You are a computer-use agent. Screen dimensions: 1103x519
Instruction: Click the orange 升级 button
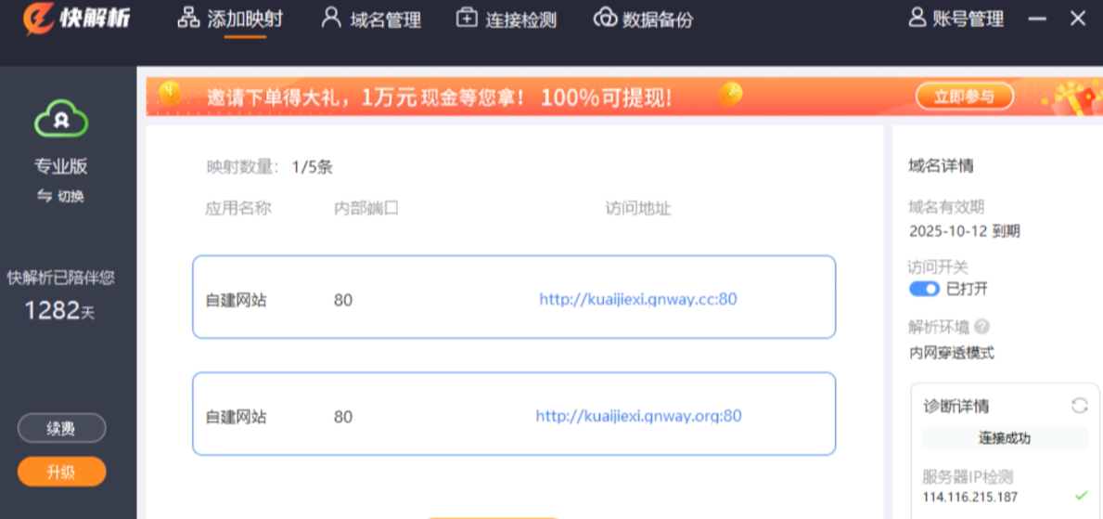pos(62,472)
